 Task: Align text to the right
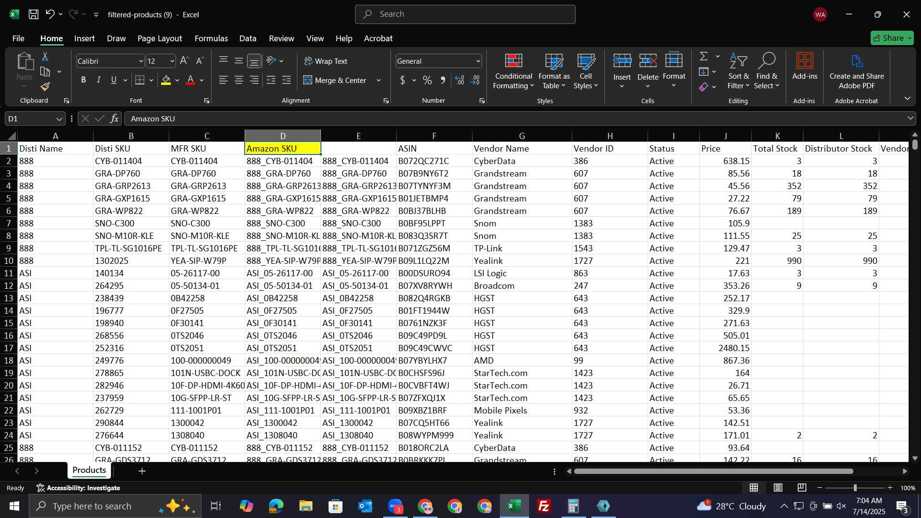(254, 80)
